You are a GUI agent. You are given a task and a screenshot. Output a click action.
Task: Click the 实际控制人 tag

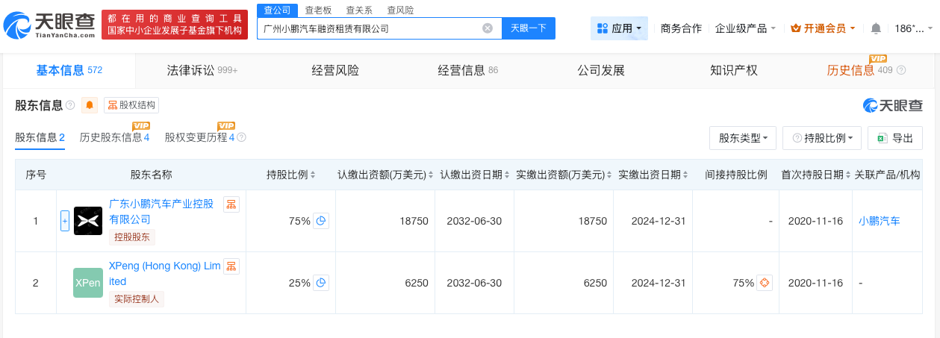click(137, 299)
